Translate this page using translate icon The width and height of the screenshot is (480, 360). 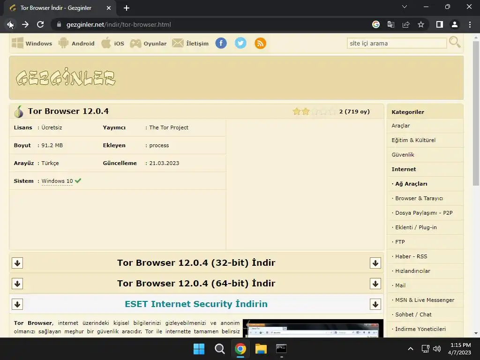391,24
